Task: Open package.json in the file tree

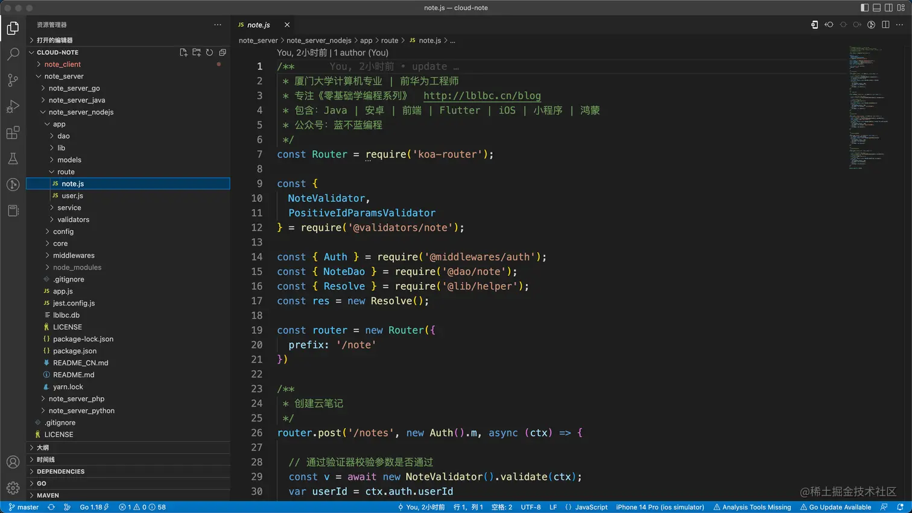Action: [x=128, y=351]
